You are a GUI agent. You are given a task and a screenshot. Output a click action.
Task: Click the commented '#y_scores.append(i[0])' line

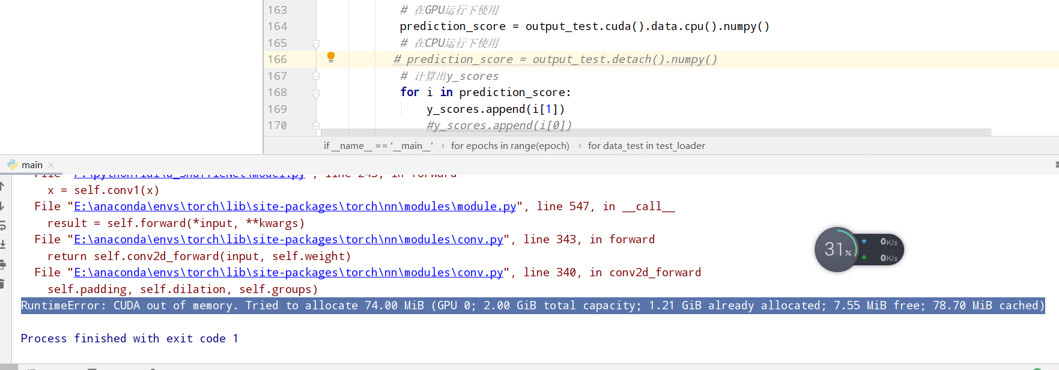click(x=499, y=126)
